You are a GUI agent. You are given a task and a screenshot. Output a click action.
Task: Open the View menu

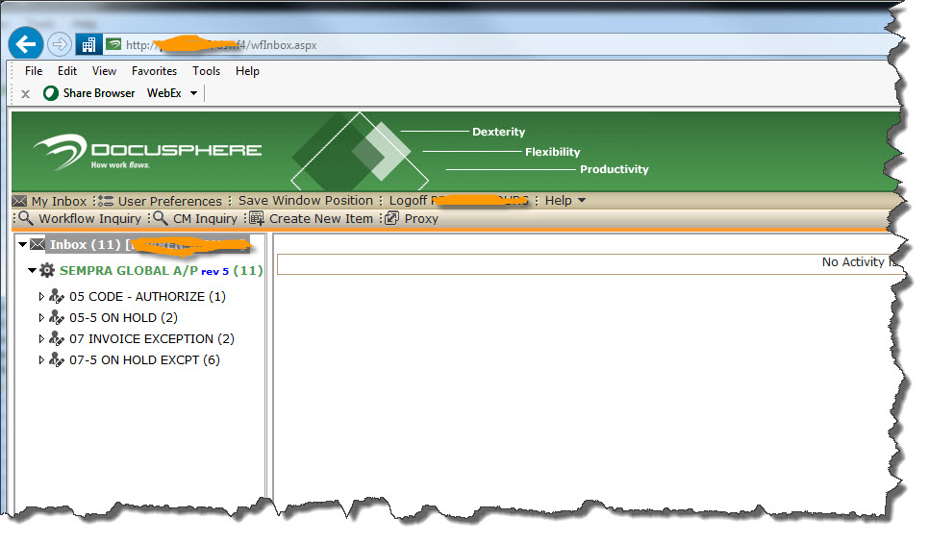[104, 71]
